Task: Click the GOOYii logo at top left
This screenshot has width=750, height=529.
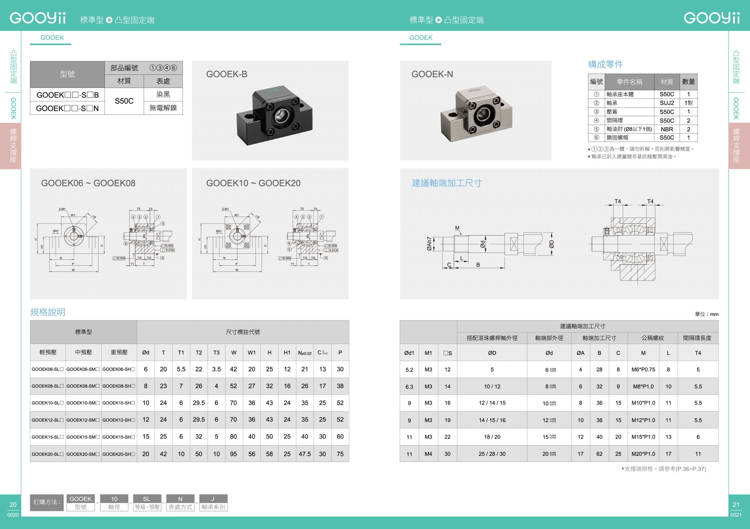Action: click(x=37, y=18)
